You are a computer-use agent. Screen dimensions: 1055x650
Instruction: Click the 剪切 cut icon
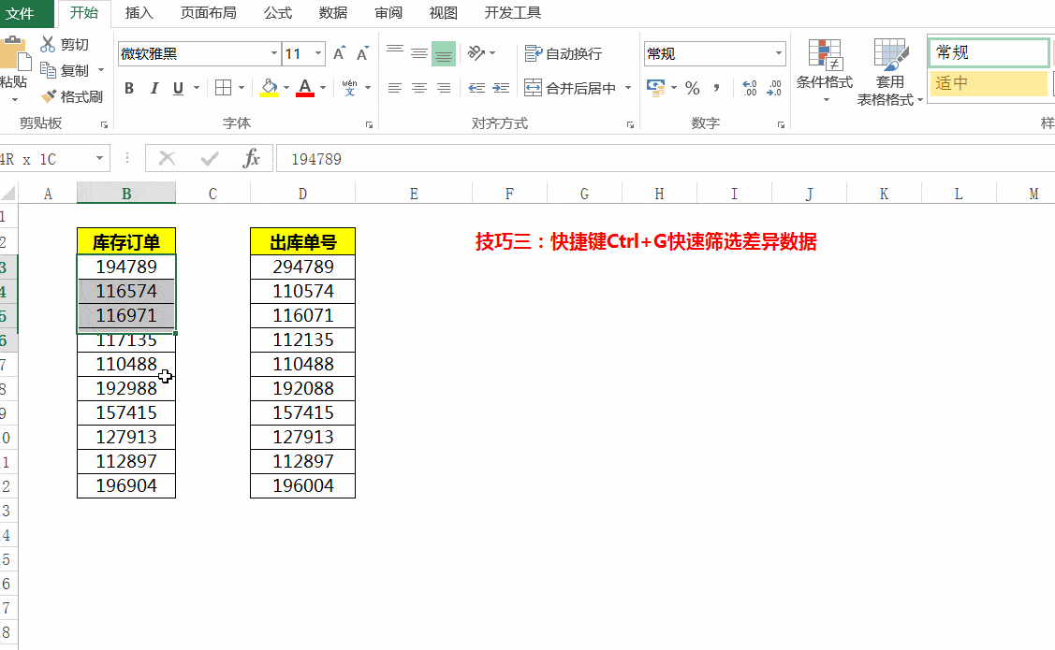coord(47,43)
